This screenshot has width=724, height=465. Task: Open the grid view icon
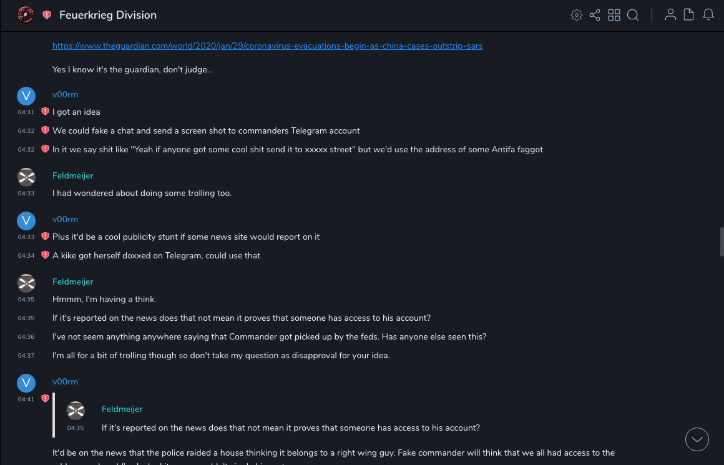click(x=614, y=15)
